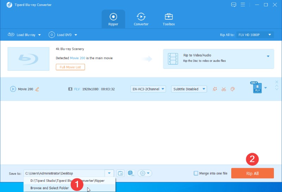Enable Merge into one file checkbox
This screenshot has height=192, width=282.
[196, 173]
